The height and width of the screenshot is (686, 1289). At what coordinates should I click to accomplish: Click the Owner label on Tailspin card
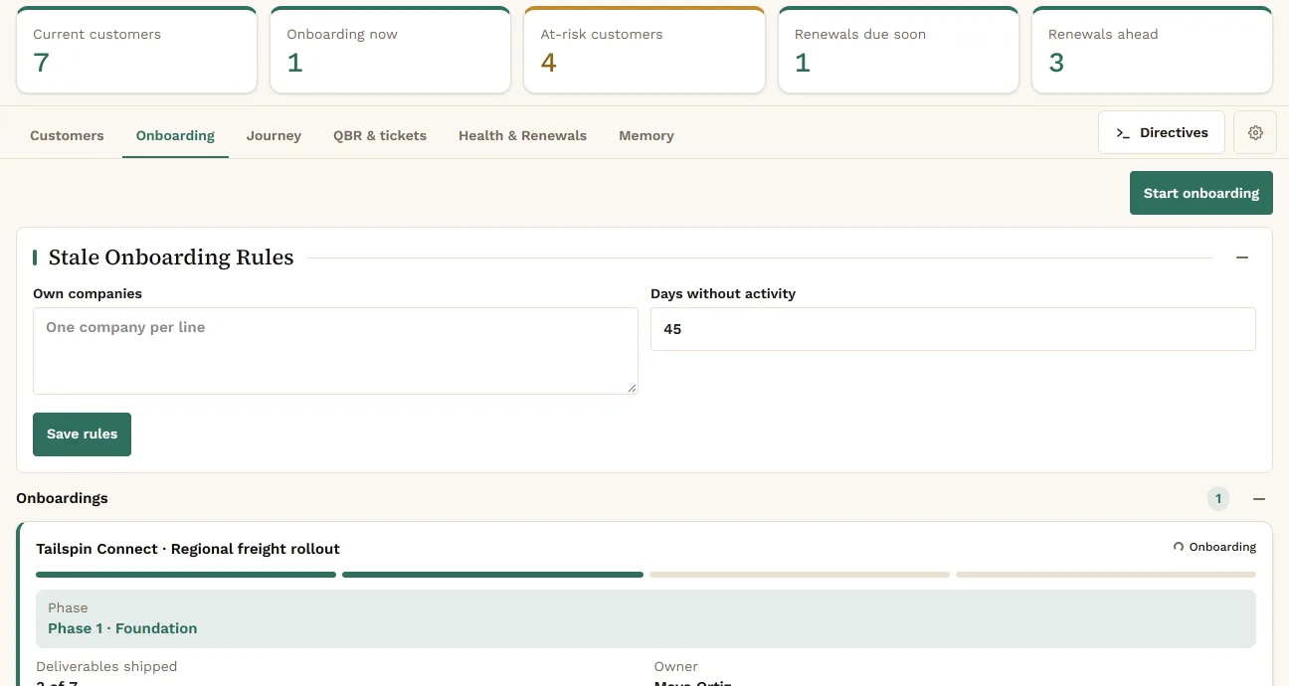676,666
